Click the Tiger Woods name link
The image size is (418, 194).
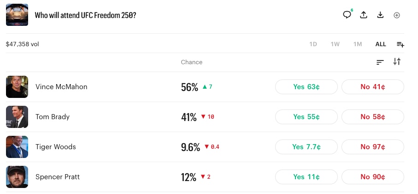click(x=56, y=147)
